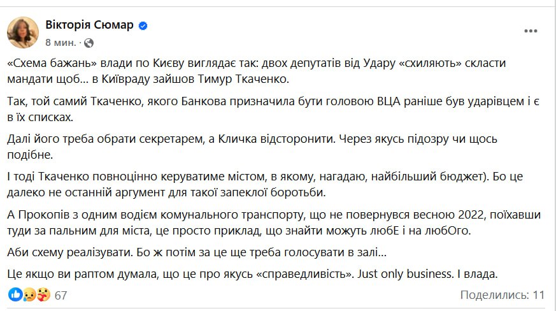Click the line beginning 'Це якщо ви раптом'
The width and height of the screenshot is (556, 311).
pos(252,274)
